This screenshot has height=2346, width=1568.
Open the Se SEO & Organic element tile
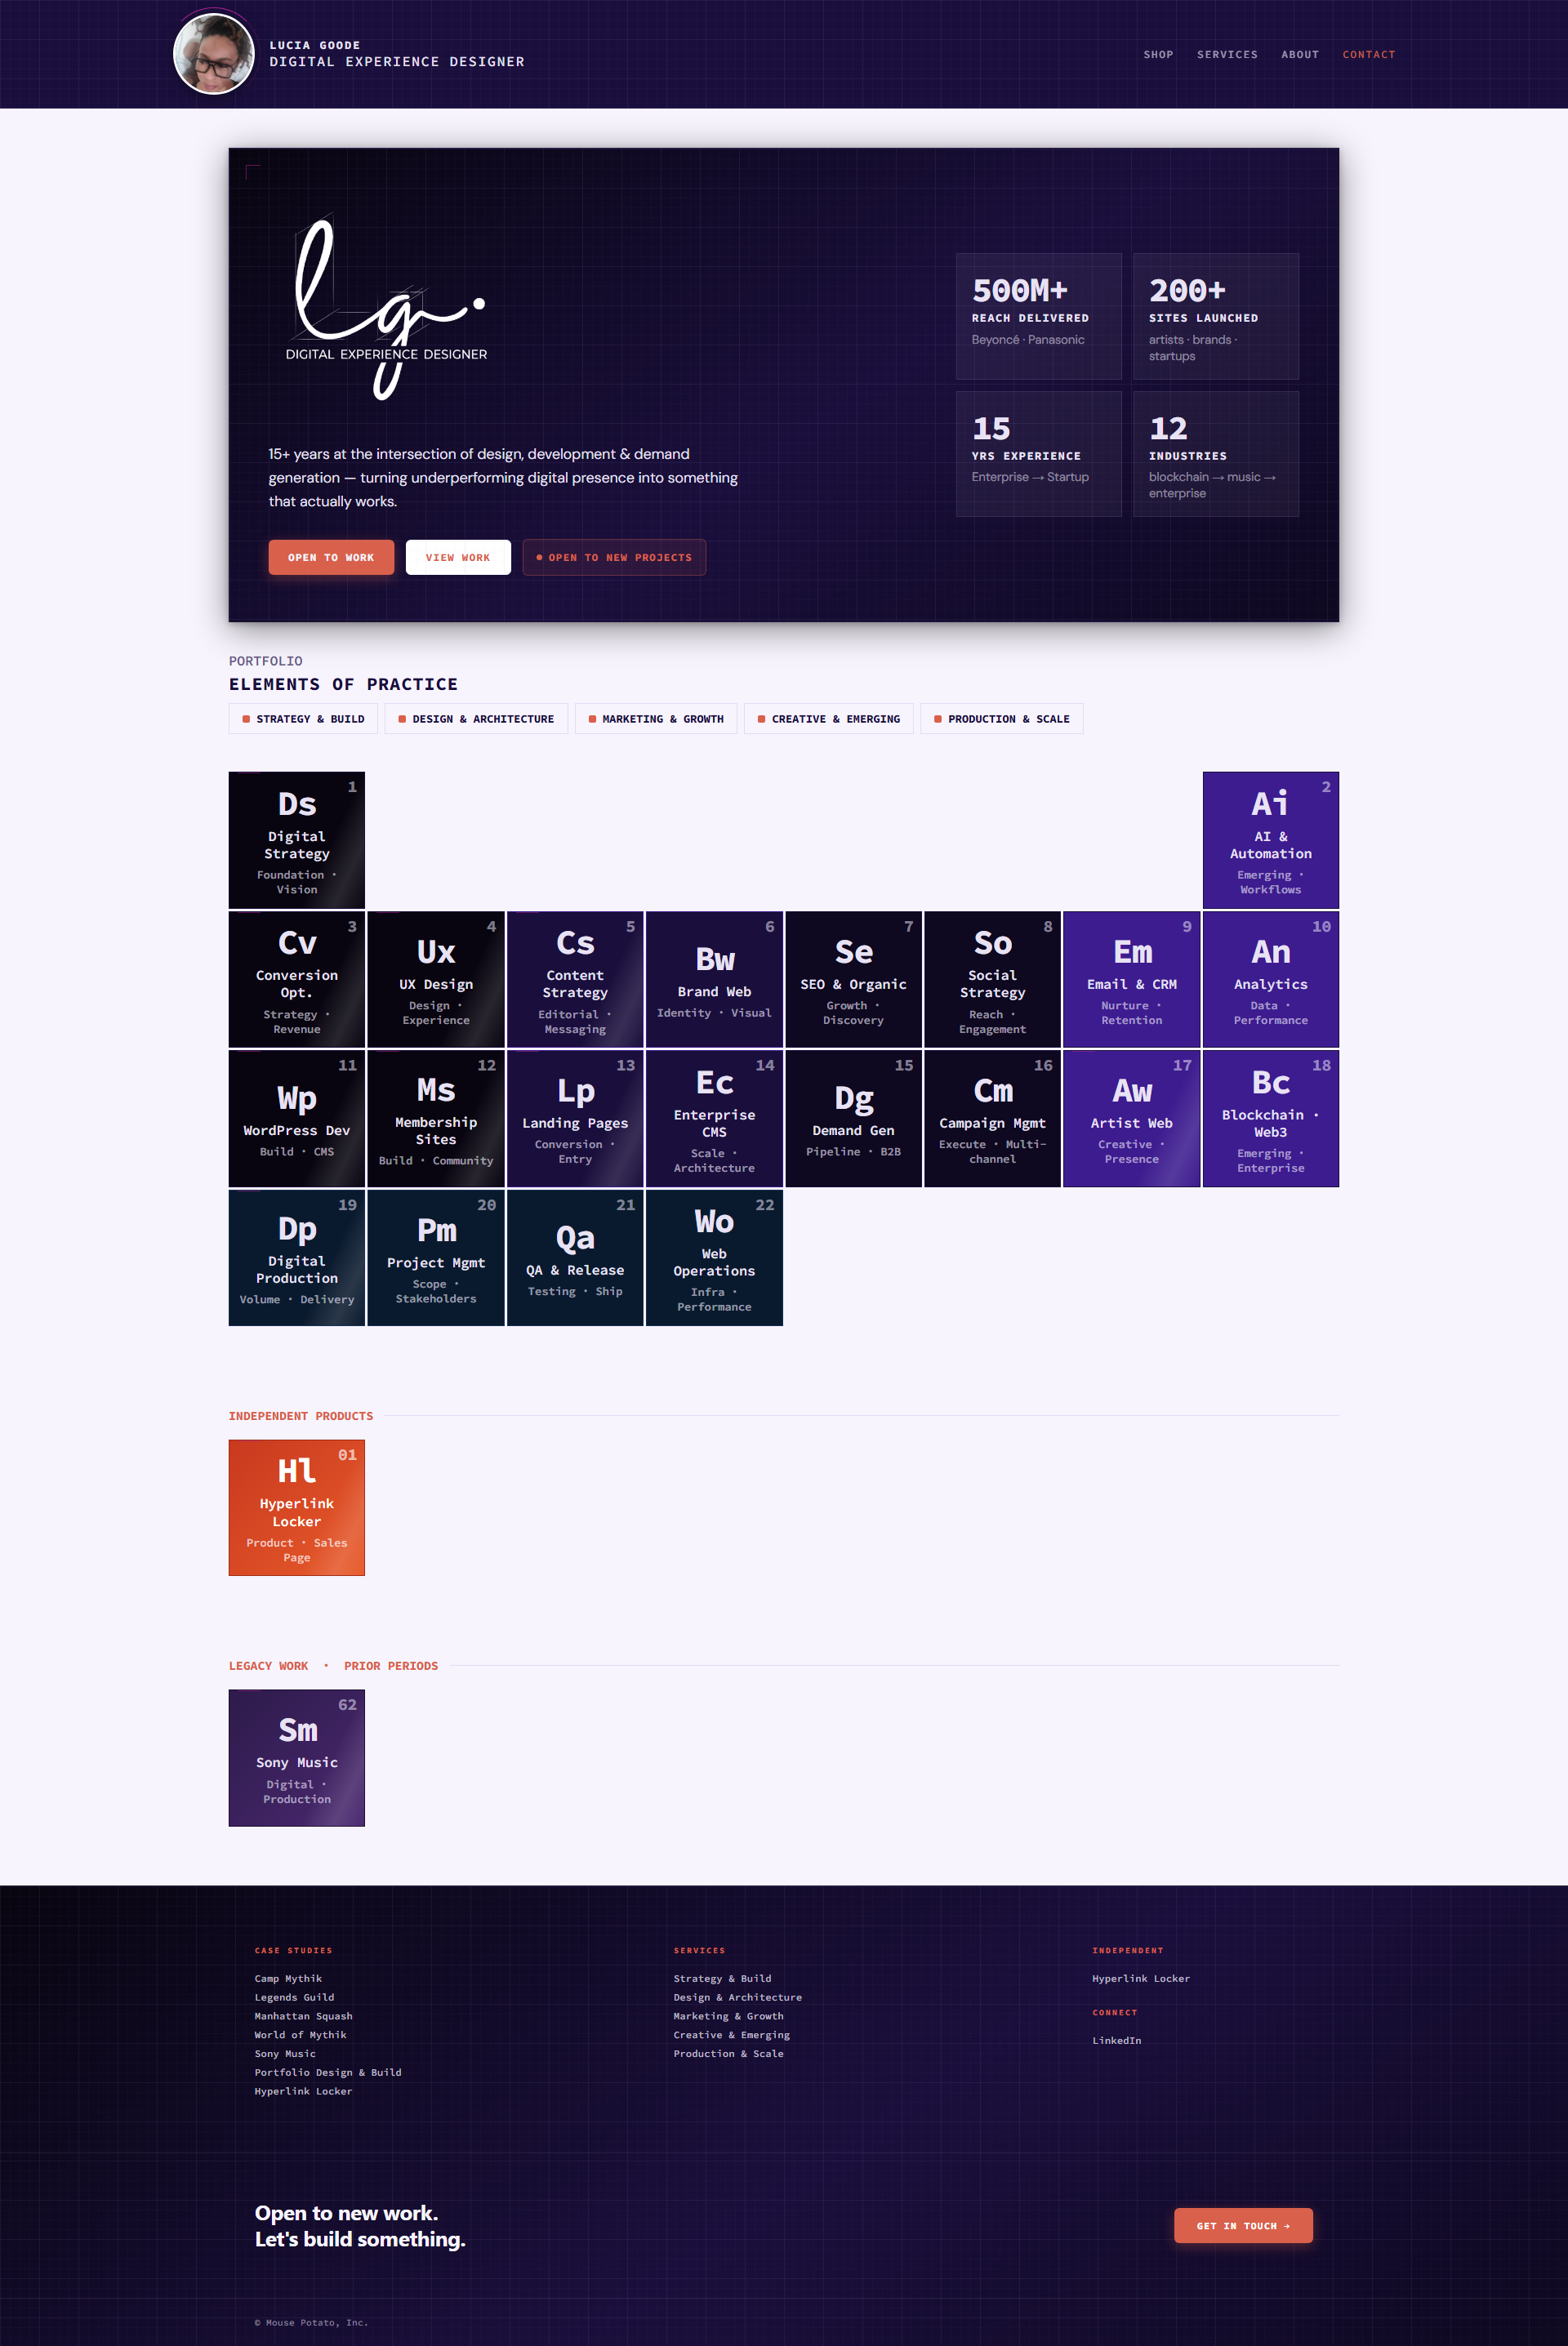853,980
